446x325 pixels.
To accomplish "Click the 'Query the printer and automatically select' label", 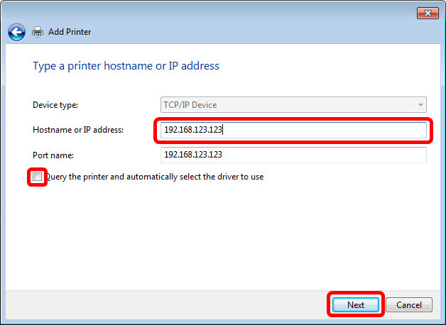I will coord(155,177).
